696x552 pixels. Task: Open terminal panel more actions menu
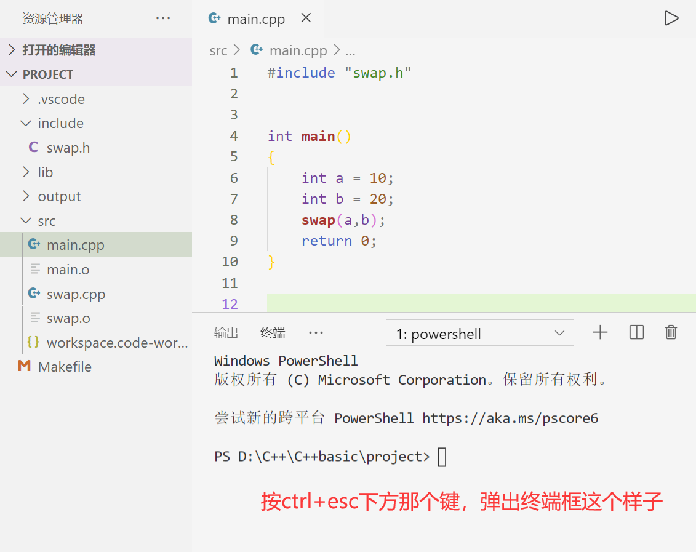pos(316,333)
